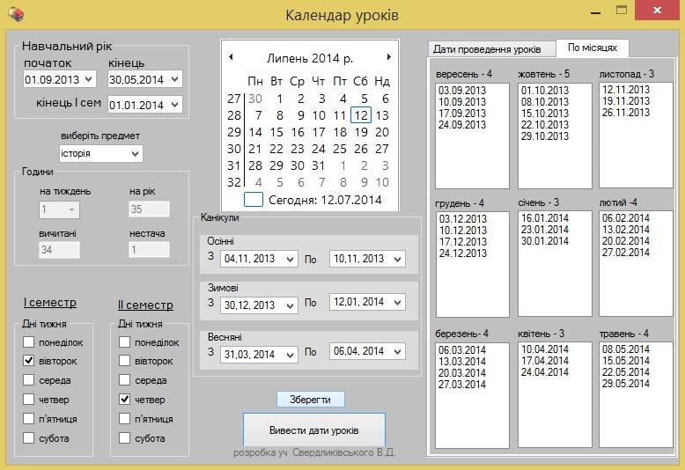
Task: Click today's date box marker in calendar
Action: tap(254, 200)
